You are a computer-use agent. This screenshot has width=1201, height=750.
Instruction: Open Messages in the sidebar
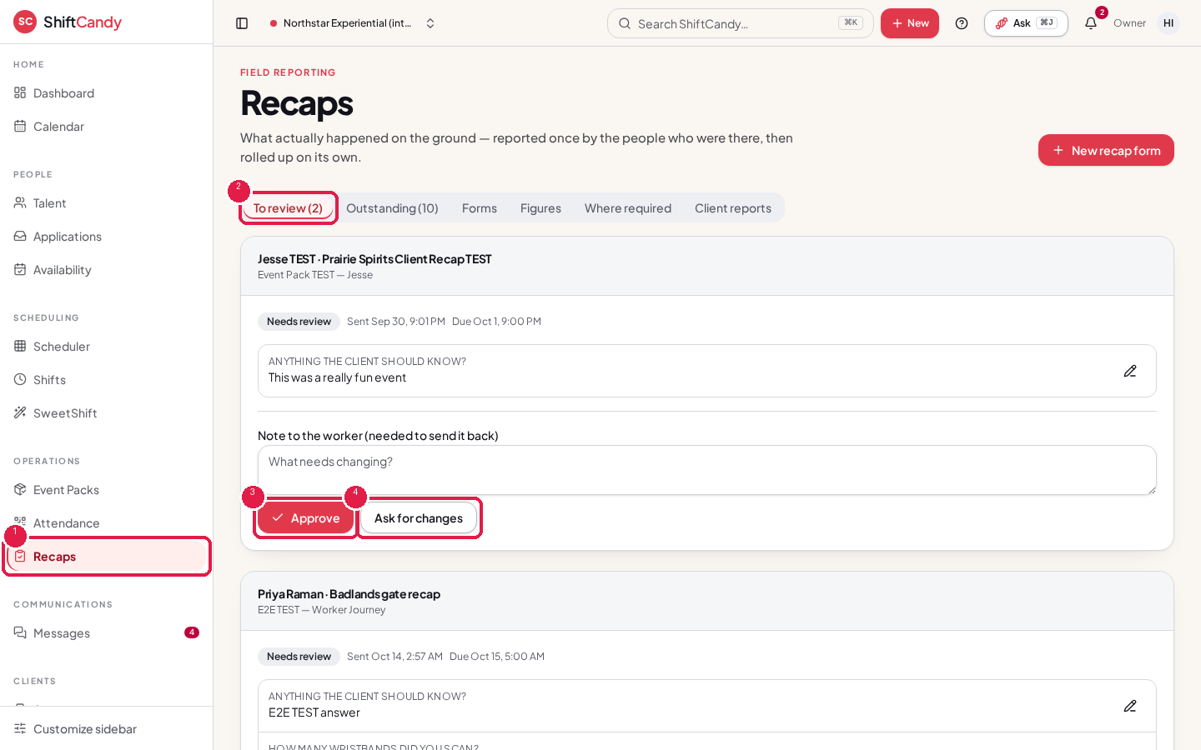pyautogui.click(x=106, y=633)
